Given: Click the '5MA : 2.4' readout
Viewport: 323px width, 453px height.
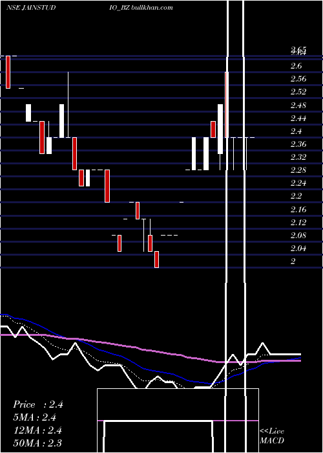Looking at the screenshot, I should pyautogui.click(x=35, y=417).
